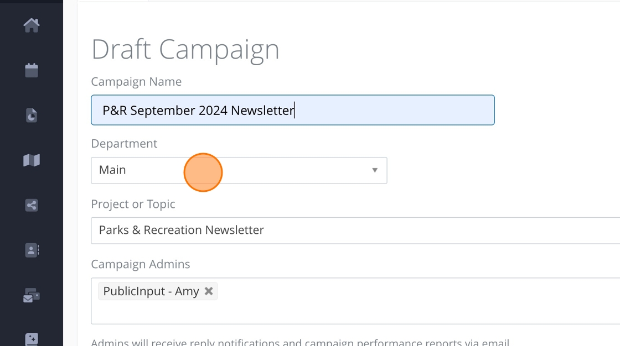Open the Department dropdown showing Main
The width and height of the screenshot is (620, 346).
point(239,170)
